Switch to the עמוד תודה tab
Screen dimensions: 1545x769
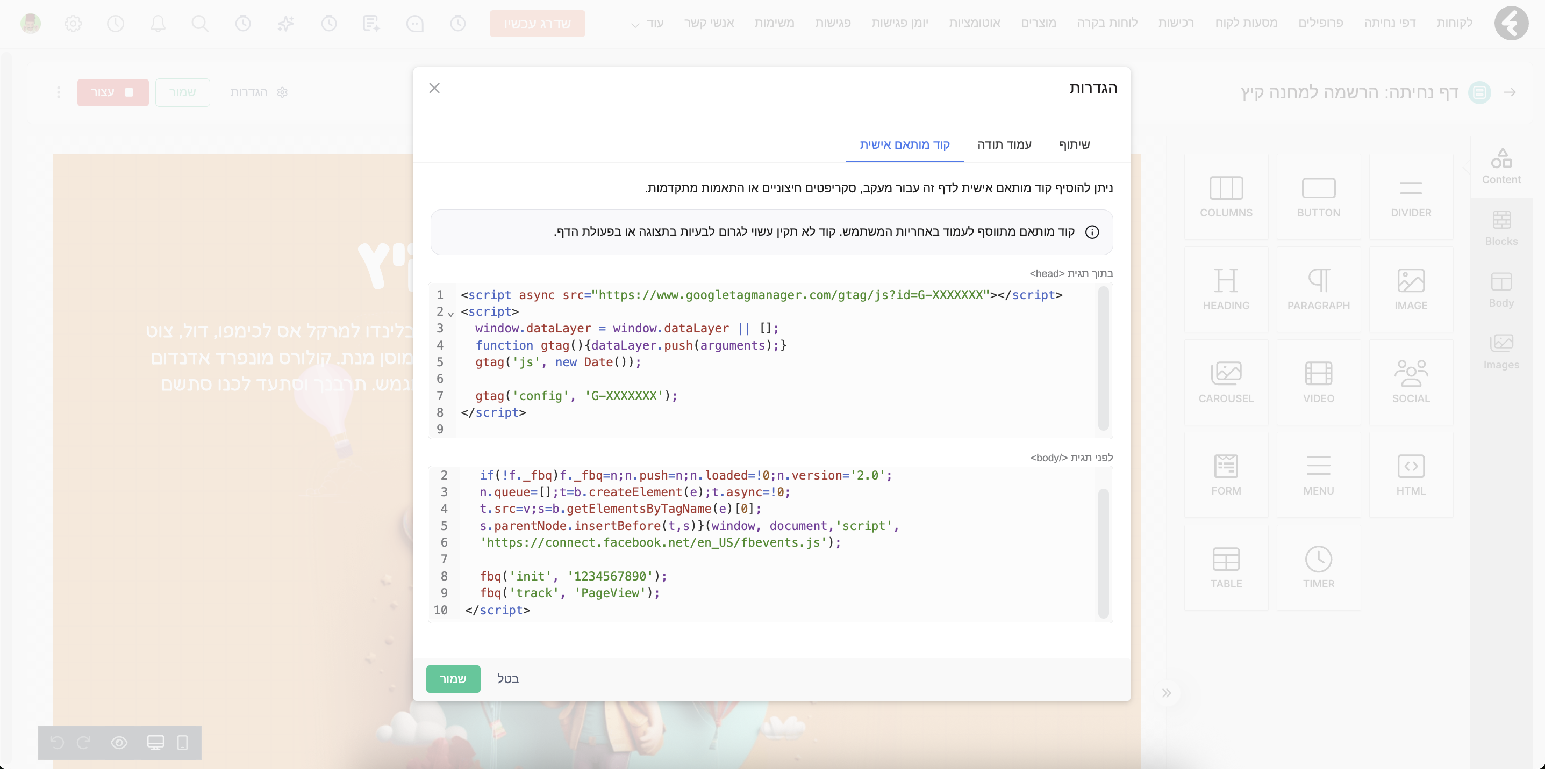pyautogui.click(x=1004, y=144)
